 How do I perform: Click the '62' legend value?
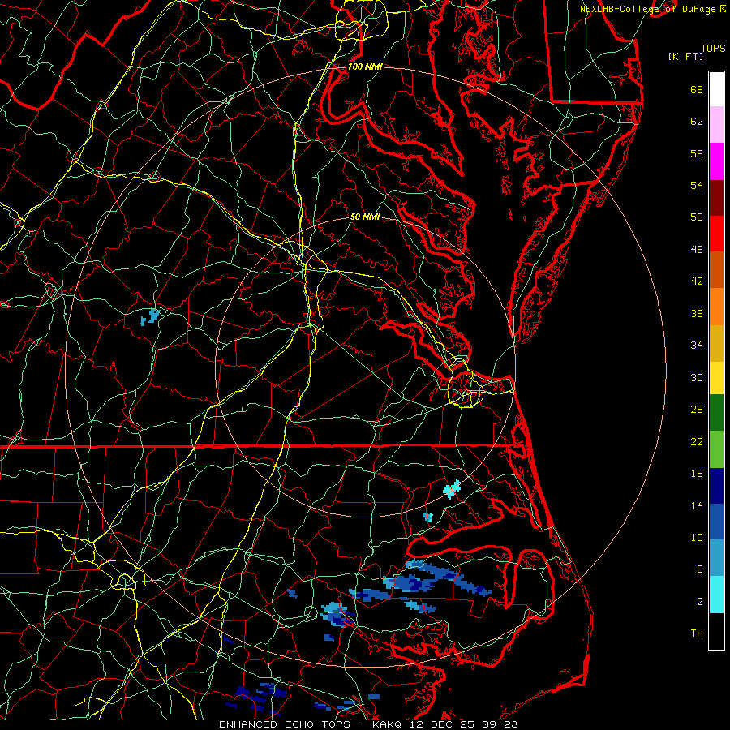697,122
